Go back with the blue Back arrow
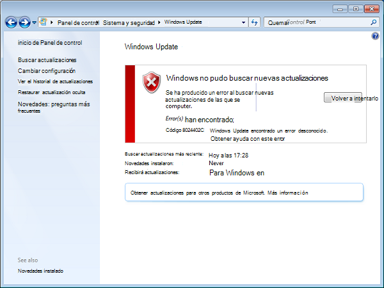 point(12,22)
